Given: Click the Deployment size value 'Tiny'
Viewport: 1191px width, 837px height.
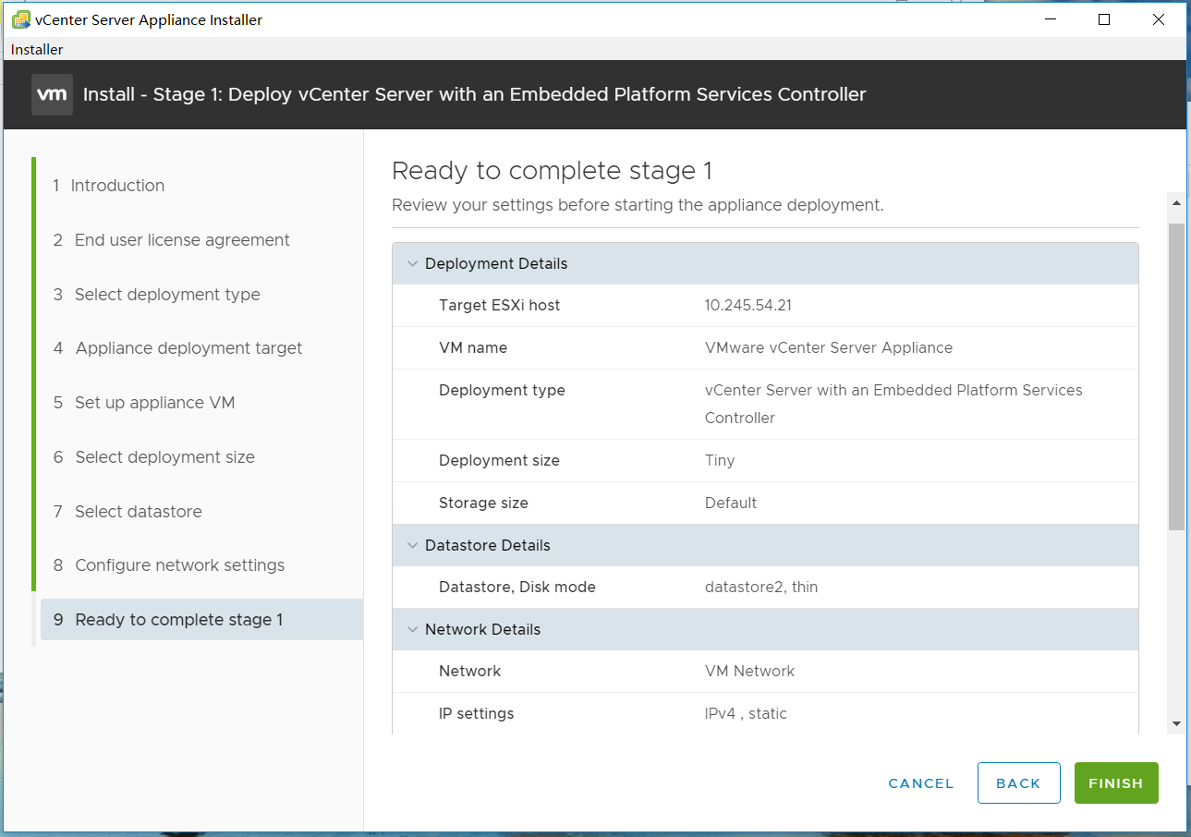Looking at the screenshot, I should tap(720, 461).
